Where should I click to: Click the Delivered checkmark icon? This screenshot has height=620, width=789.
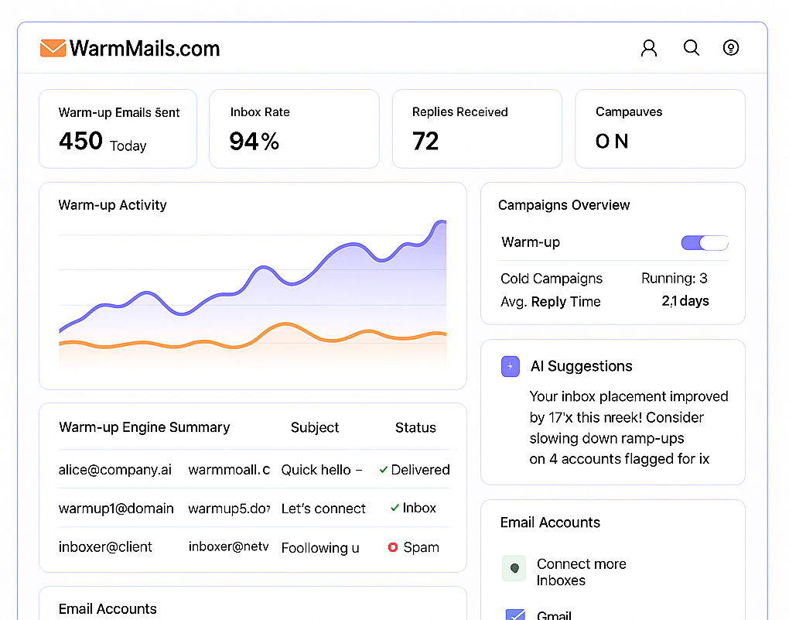(382, 469)
